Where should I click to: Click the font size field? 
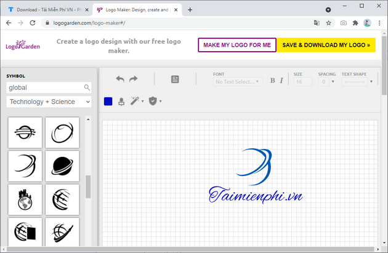coord(302,82)
